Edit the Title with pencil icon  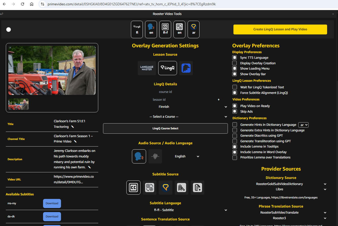[72, 127]
